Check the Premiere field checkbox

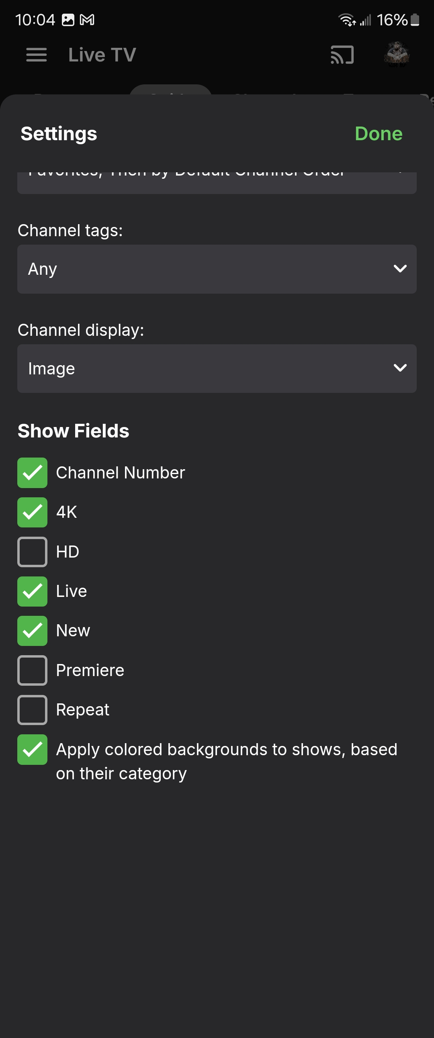click(32, 670)
